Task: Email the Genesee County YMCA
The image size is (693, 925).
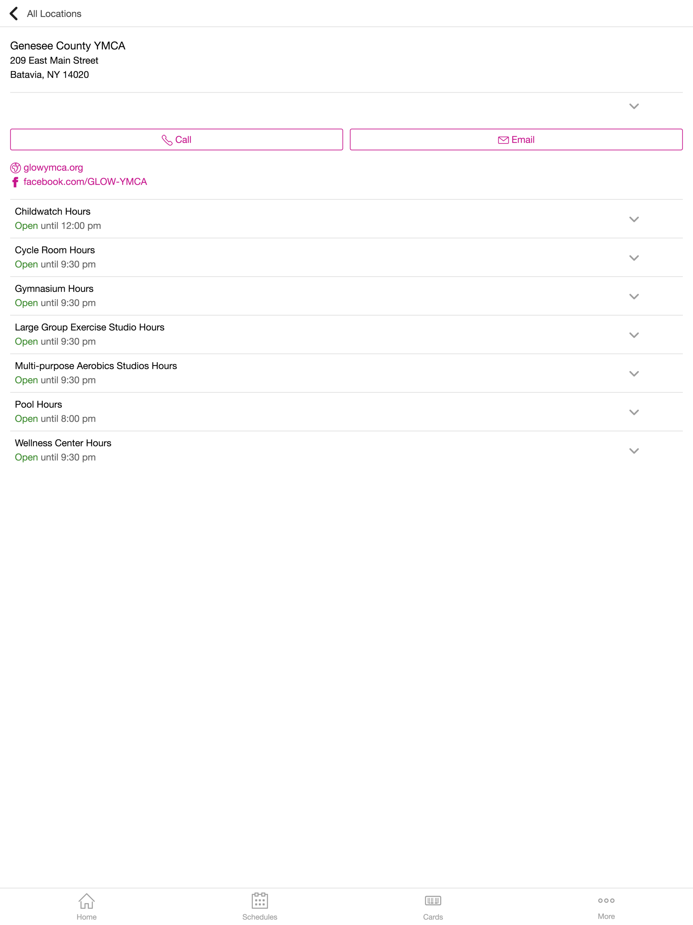Action: tap(516, 140)
